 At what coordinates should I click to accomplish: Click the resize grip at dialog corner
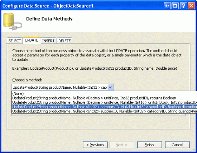[194, 150]
